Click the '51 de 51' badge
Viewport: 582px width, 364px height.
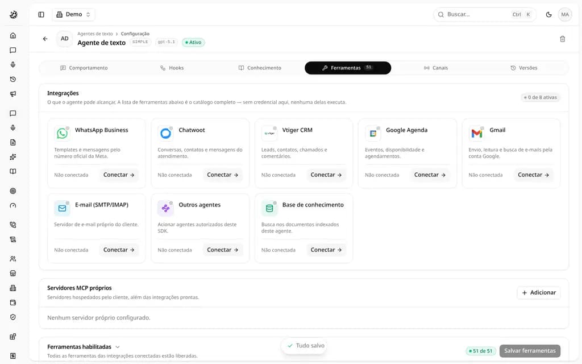click(481, 351)
